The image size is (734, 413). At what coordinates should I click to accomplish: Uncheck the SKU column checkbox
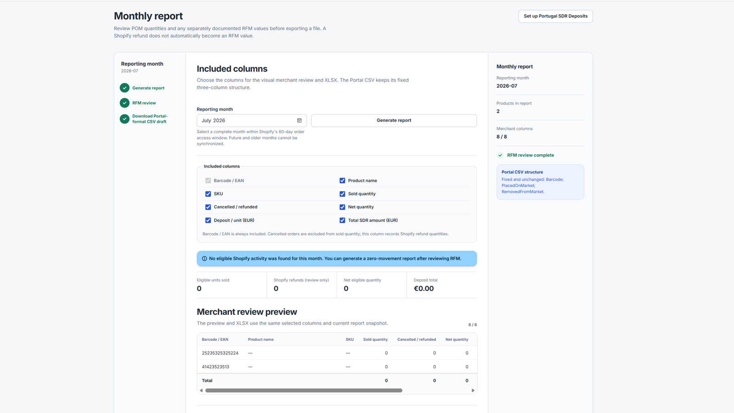coord(208,194)
